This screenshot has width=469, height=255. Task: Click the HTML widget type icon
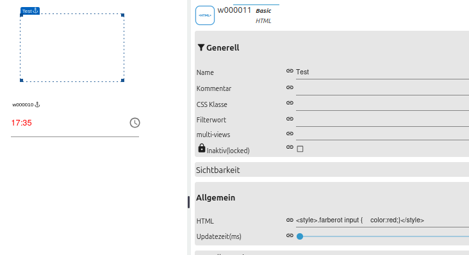(x=205, y=15)
